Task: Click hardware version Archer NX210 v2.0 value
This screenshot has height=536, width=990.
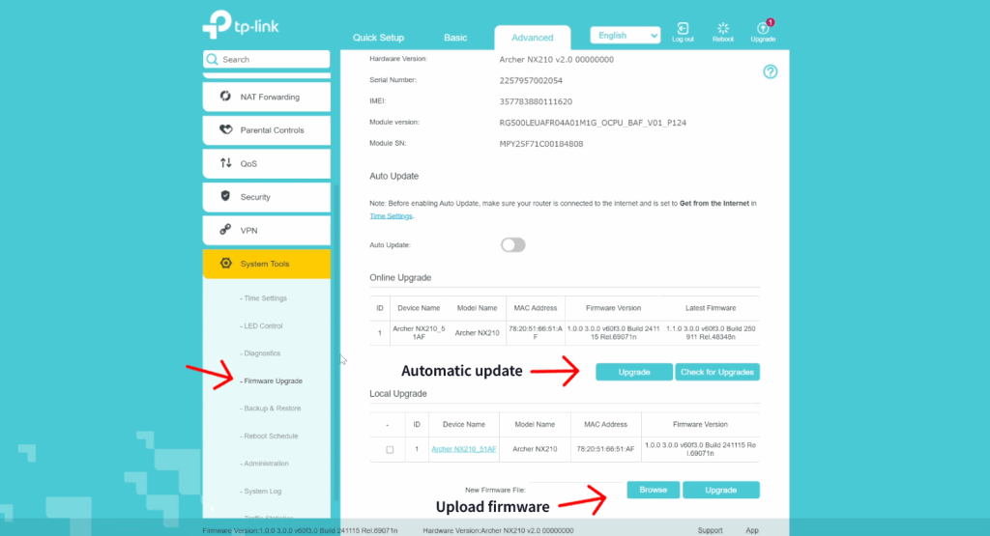Action: click(x=556, y=59)
